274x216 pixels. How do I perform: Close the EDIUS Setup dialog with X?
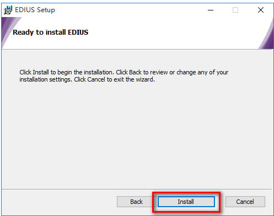(261, 10)
